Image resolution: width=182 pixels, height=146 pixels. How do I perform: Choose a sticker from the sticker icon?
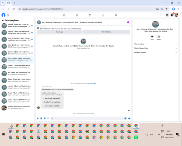[44, 118]
